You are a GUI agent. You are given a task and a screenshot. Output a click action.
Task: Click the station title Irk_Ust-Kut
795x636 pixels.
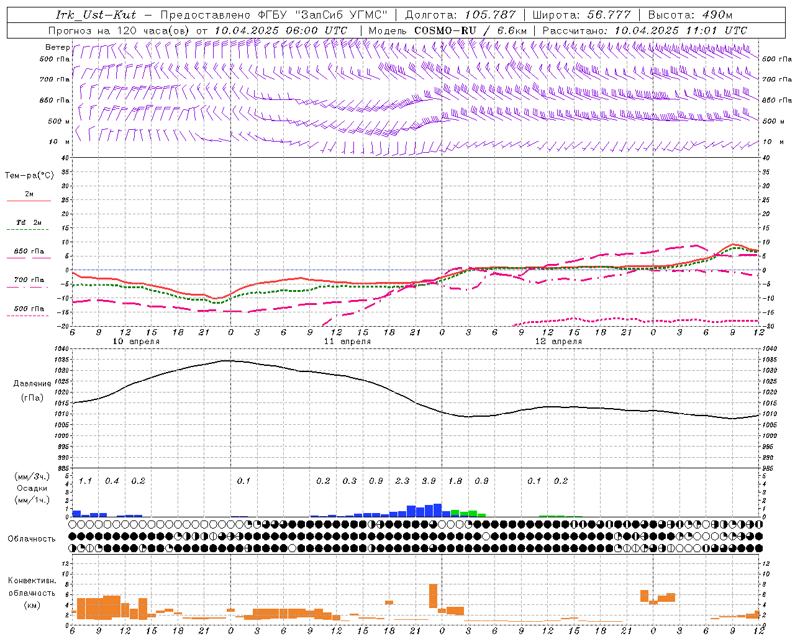coord(96,15)
